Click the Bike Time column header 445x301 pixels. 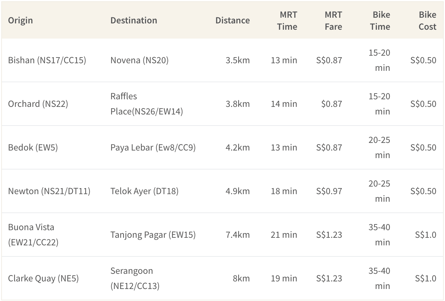pyautogui.click(x=380, y=21)
